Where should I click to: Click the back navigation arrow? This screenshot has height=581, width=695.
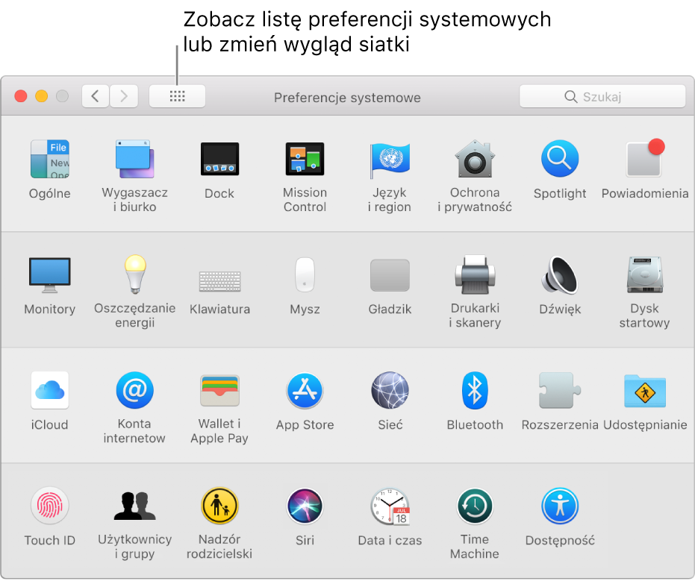[96, 96]
